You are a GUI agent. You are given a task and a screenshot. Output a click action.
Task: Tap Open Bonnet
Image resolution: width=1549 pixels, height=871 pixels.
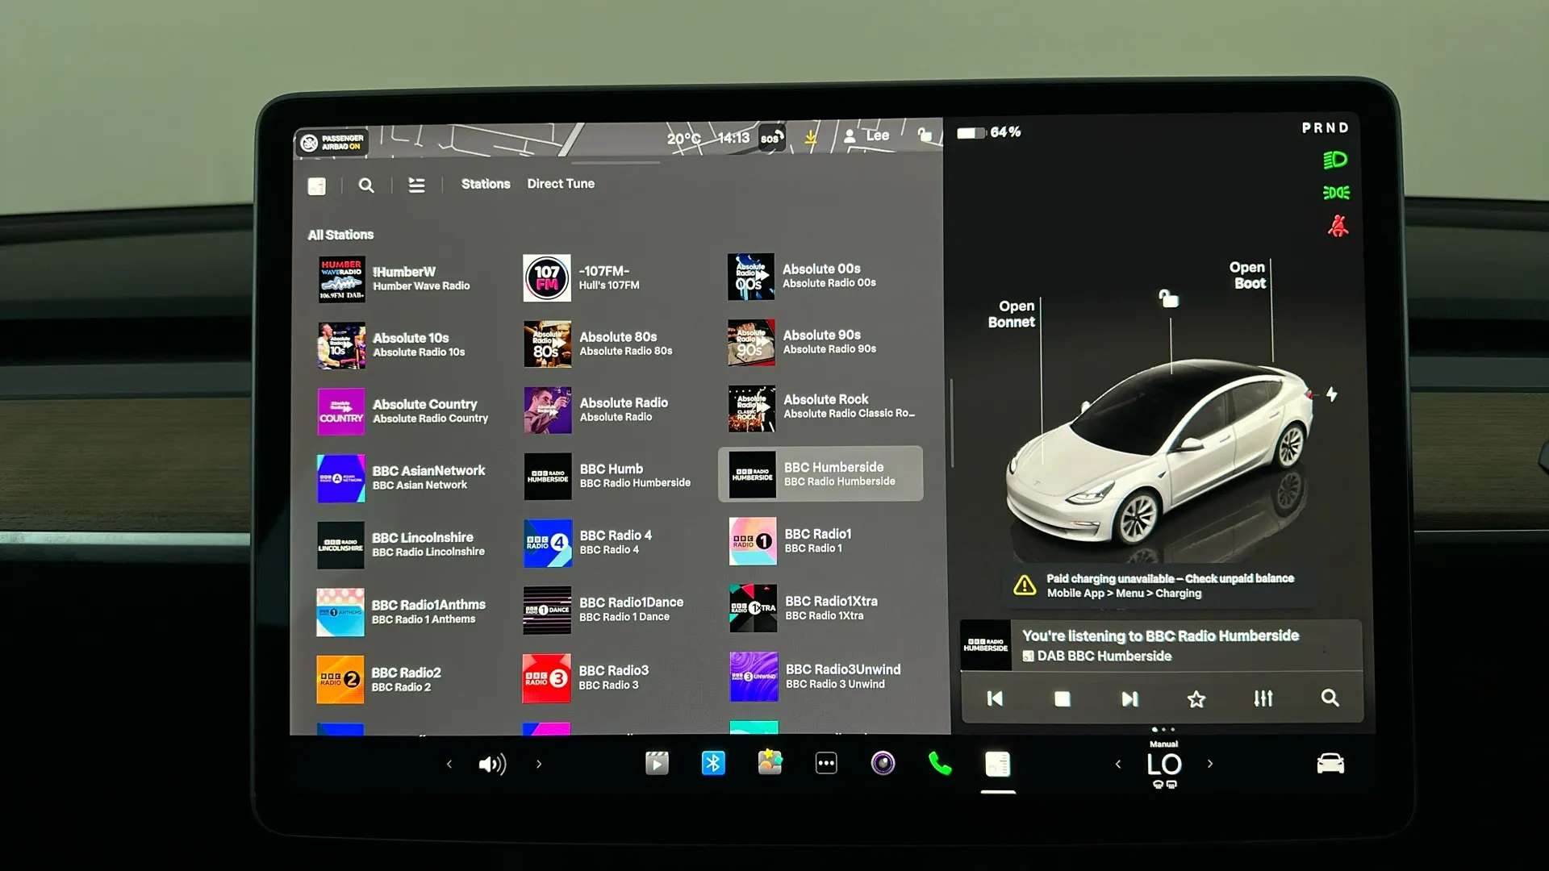click(1012, 314)
